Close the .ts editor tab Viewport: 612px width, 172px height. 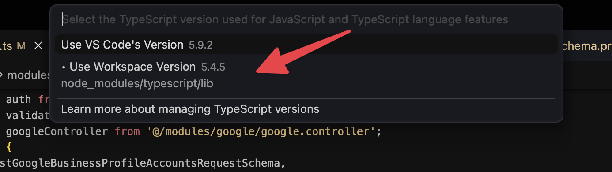pyautogui.click(x=38, y=45)
